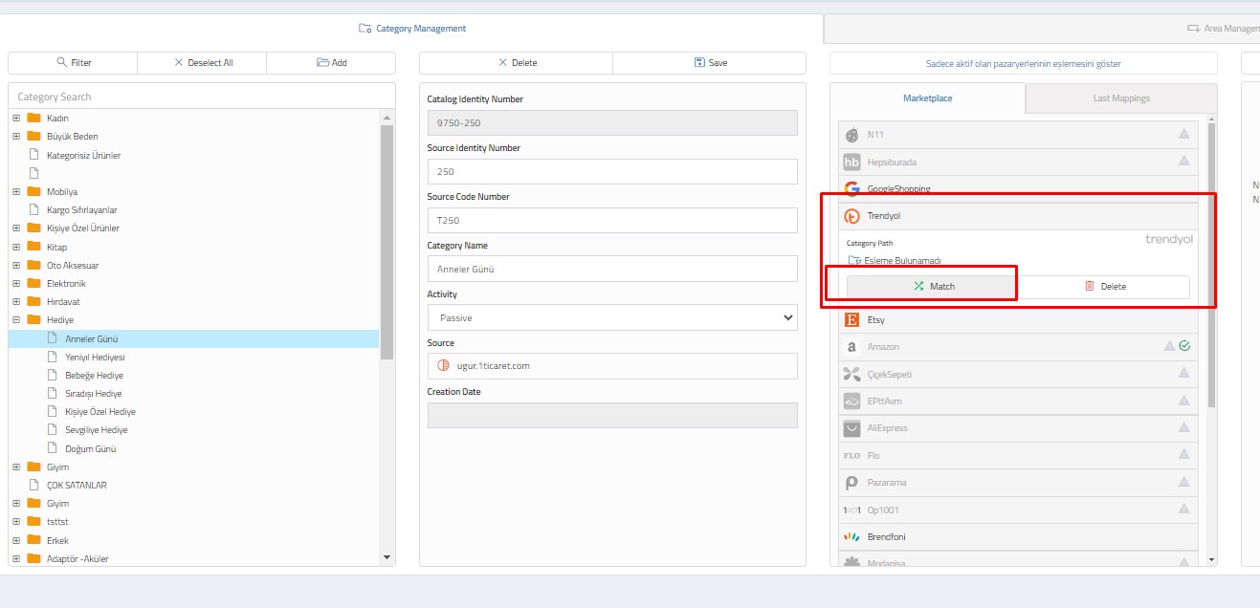The height and width of the screenshot is (608, 1260).
Task: Click the Hepsiburada logo icon
Action: coord(851,163)
